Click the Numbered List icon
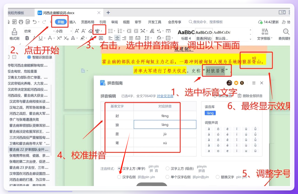Screen dimensions: 298x194 coord(120,31)
